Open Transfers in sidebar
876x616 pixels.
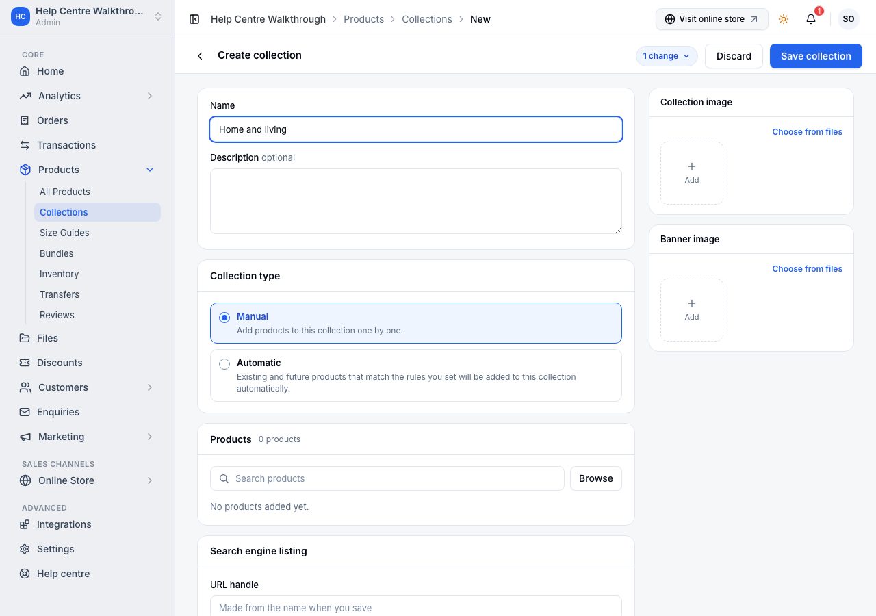tap(60, 294)
